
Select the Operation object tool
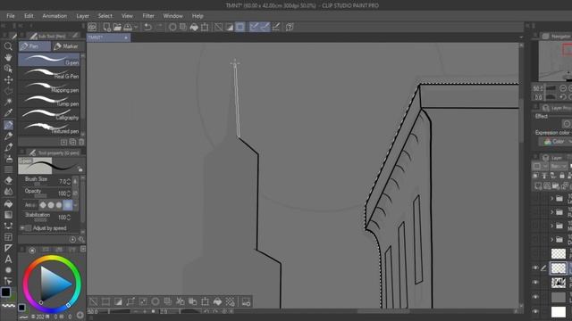8,69
